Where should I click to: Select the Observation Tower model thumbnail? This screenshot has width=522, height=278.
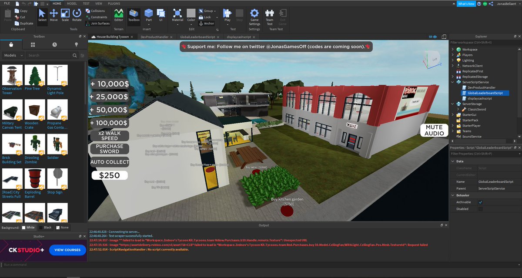point(12,75)
